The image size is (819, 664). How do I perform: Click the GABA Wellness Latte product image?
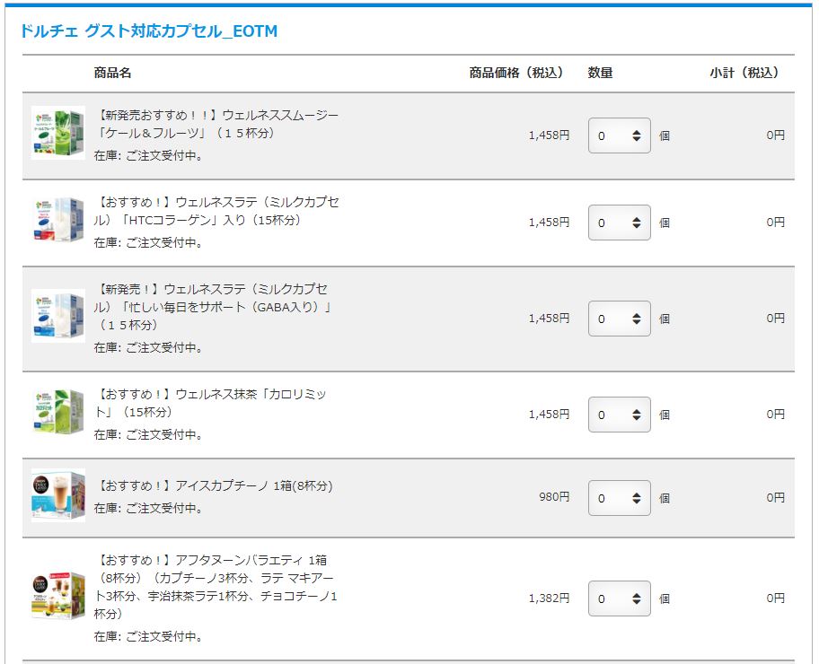pyautogui.click(x=58, y=315)
